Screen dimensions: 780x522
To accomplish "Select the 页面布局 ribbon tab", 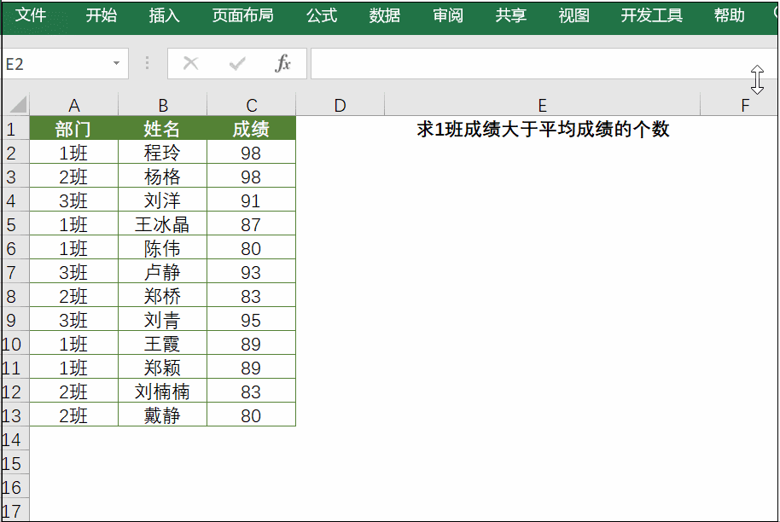I will tap(242, 15).
